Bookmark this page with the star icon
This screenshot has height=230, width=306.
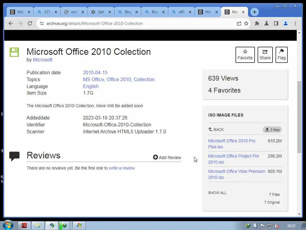[246, 23]
